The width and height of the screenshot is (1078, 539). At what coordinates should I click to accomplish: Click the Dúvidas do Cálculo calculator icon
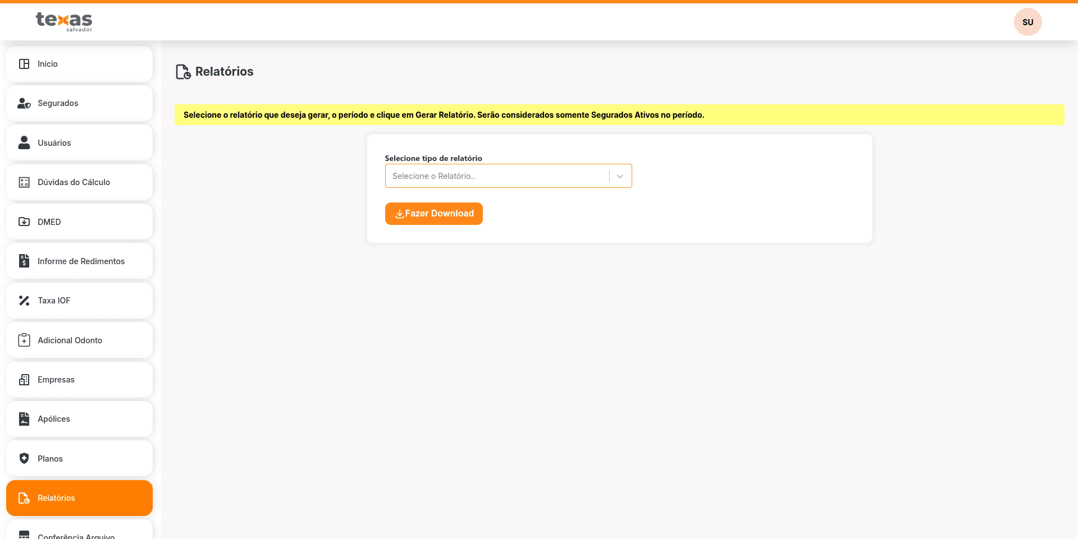coord(24,182)
